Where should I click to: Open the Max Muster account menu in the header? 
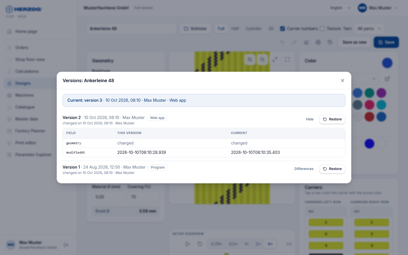click(378, 8)
